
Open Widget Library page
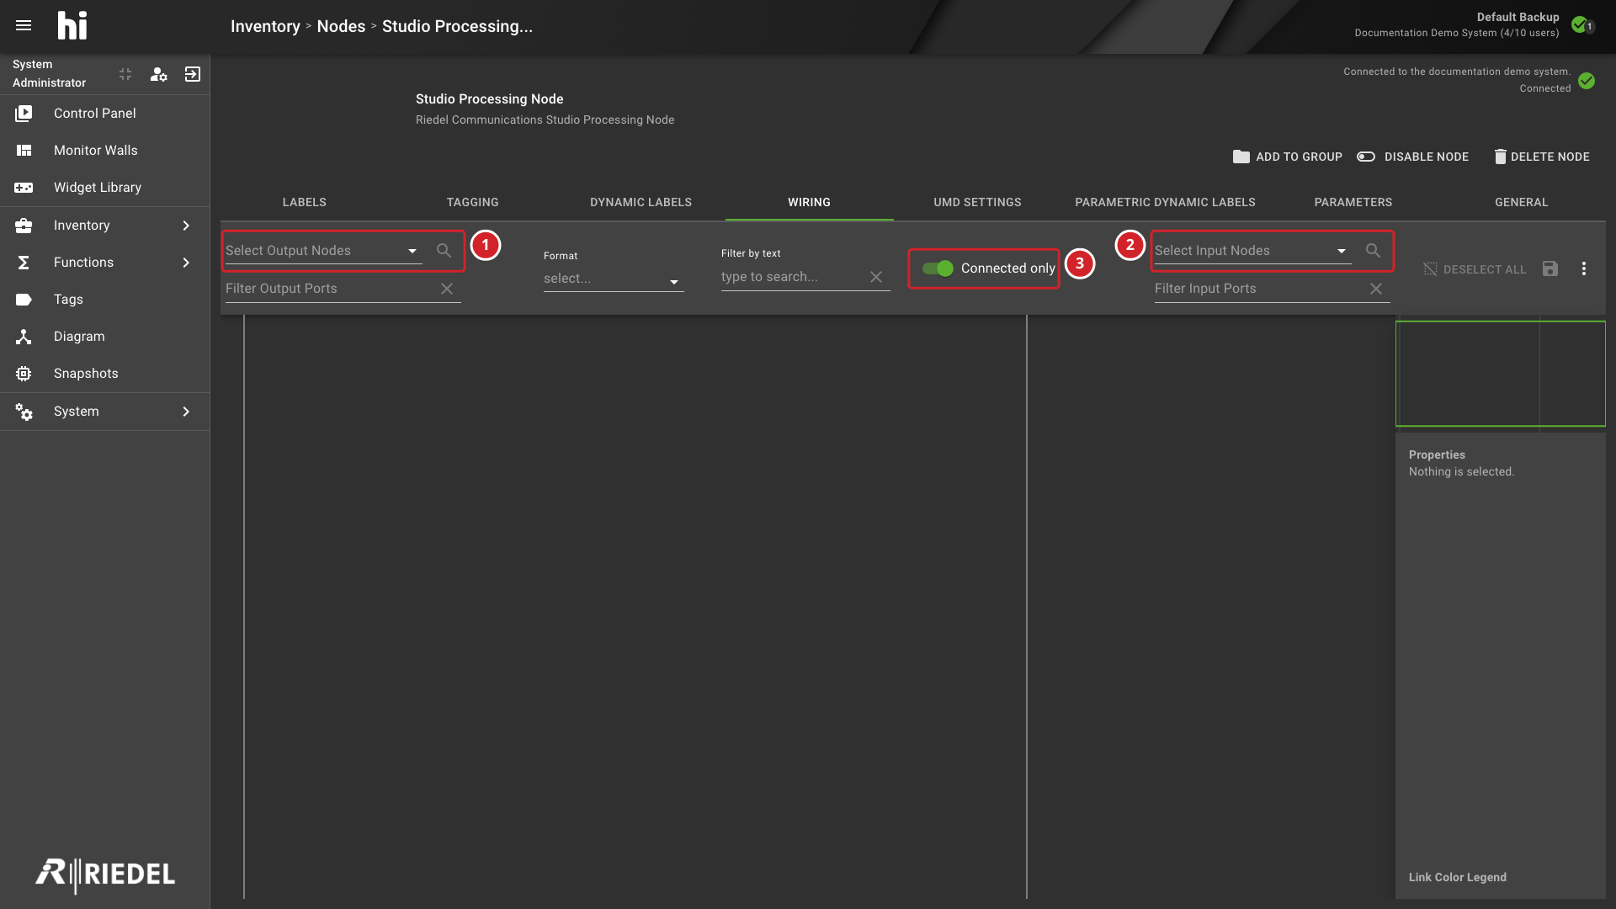pyautogui.click(x=105, y=187)
